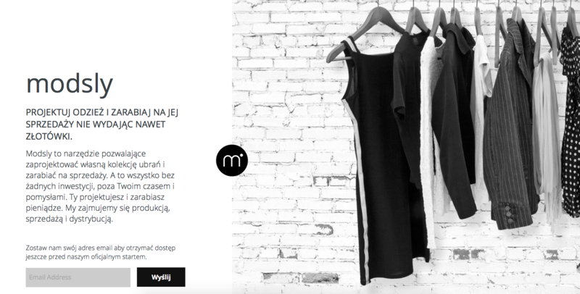Click the 'sprzedażą i dystrybucją.' line of text
580x294 pixels.
click(69, 219)
